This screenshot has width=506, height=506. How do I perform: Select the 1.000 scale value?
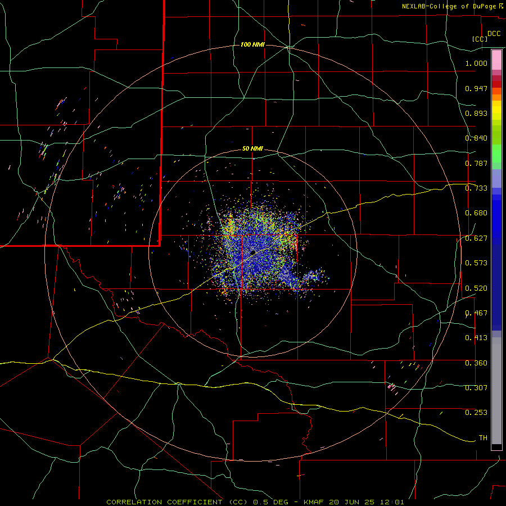(x=476, y=63)
